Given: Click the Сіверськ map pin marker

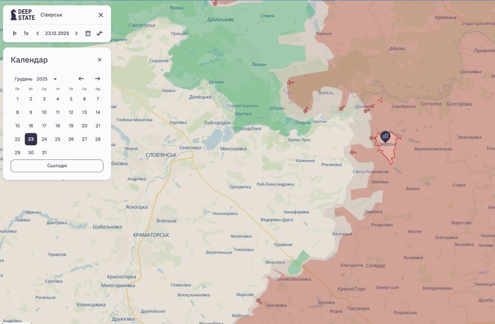Looking at the screenshot, I should 385,136.
